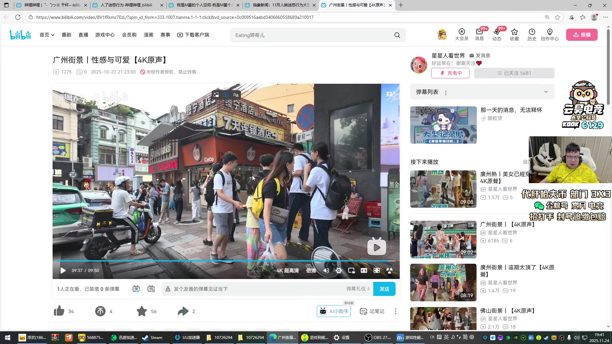
Task: Mute the video volume
Action: click(x=326, y=270)
